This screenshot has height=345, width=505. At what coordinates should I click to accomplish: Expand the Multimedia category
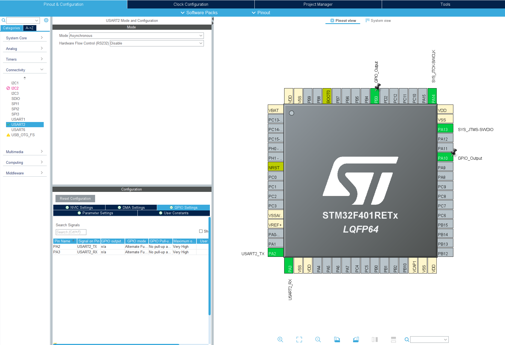coord(25,152)
